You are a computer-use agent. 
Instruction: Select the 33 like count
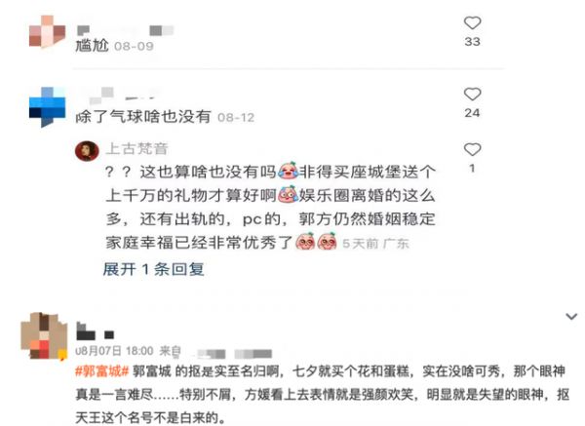[472, 41]
